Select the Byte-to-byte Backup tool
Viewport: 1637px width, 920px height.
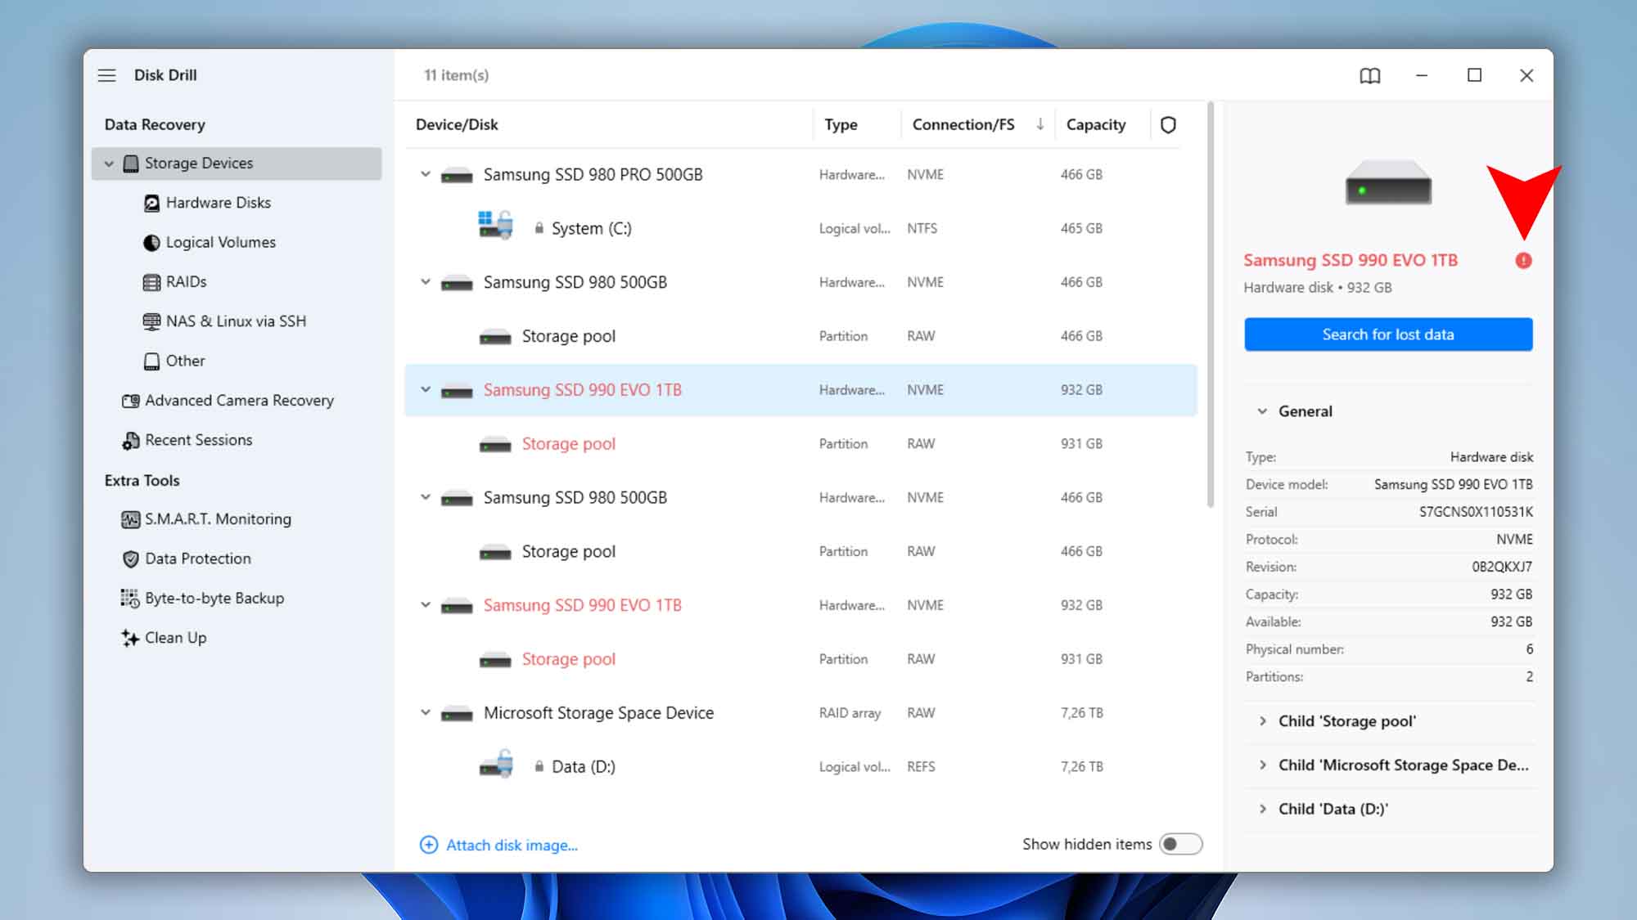[x=214, y=598]
